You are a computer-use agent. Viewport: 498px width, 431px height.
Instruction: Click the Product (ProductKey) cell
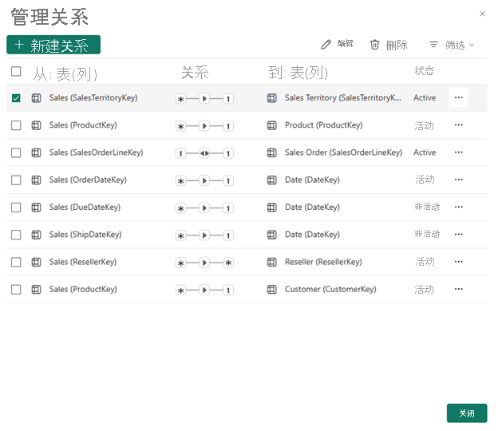[324, 125]
